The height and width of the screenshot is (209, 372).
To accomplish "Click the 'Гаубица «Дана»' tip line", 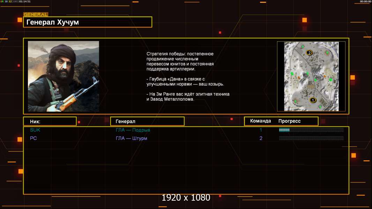I will point(185,82).
